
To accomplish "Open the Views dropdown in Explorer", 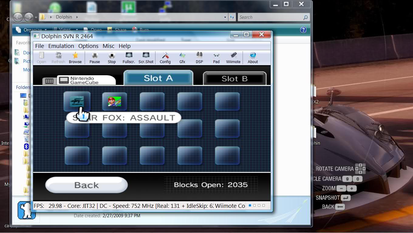I will [65, 30].
